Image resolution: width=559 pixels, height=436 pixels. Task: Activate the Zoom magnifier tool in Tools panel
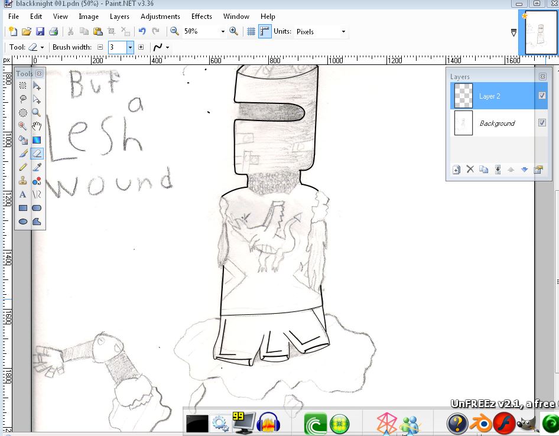pos(37,113)
